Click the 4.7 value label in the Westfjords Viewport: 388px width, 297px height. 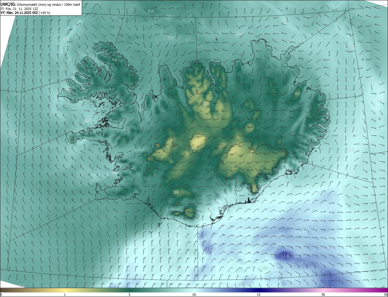click(112, 90)
